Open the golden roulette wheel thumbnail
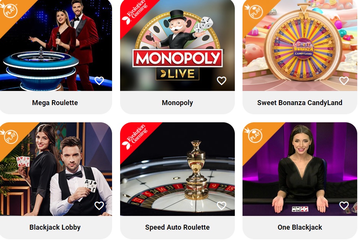The width and height of the screenshot is (358, 240). (177, 169)
